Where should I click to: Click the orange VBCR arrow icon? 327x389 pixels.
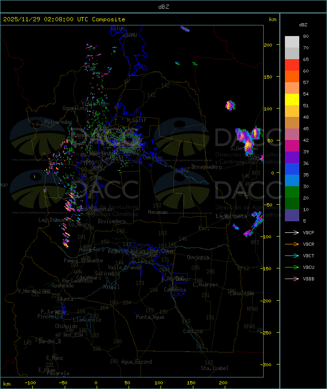[292, 244]
